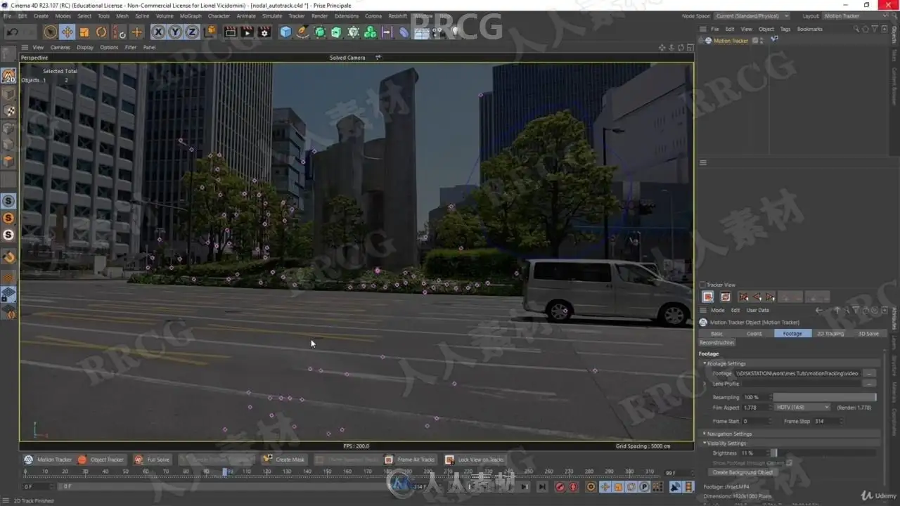Toggle X axis lock
This screenshot has height=506, width=900.
(x=158, y=32)
